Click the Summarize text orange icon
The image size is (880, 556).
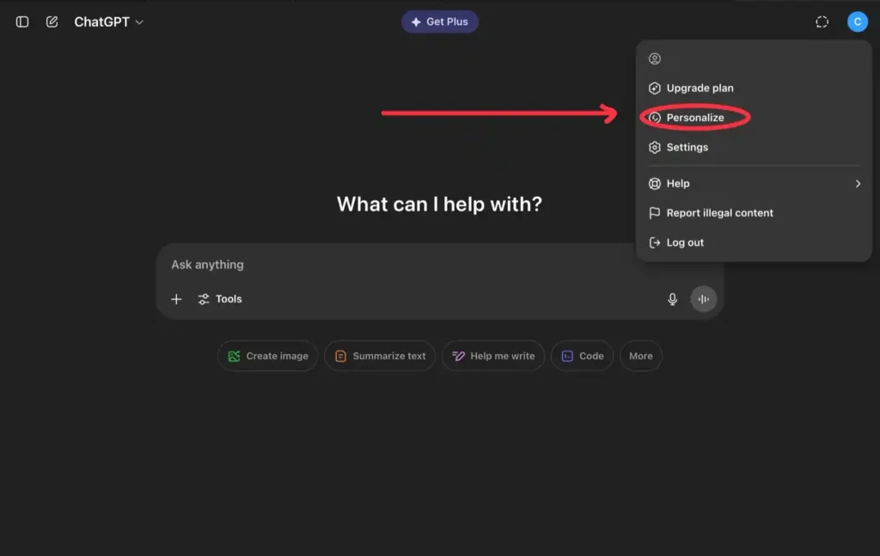[340, 356]
